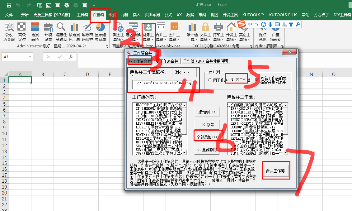Viewport: 352px width, 211px height.
Task: Click Sogou skin shirt icon
Action: (x=291, y=24)
